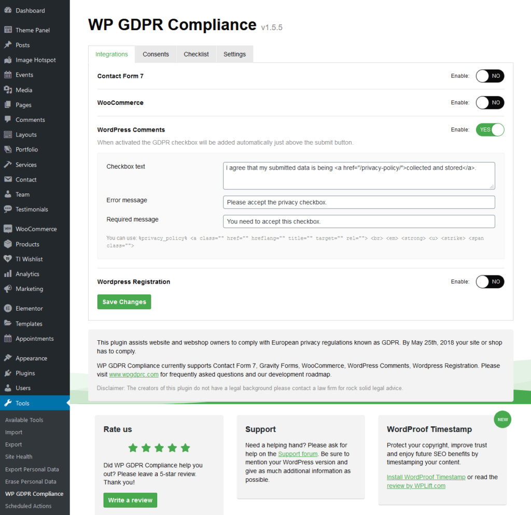The width and height of the screenshot is (531, 515).
Task: Click the Appearance brush icon
Action: pos(8,358)
